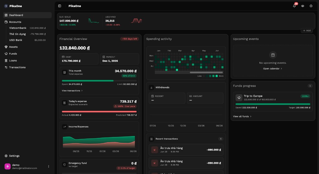
Task: Click the Recent transactions count badge
Action: (x=221, y=139)
